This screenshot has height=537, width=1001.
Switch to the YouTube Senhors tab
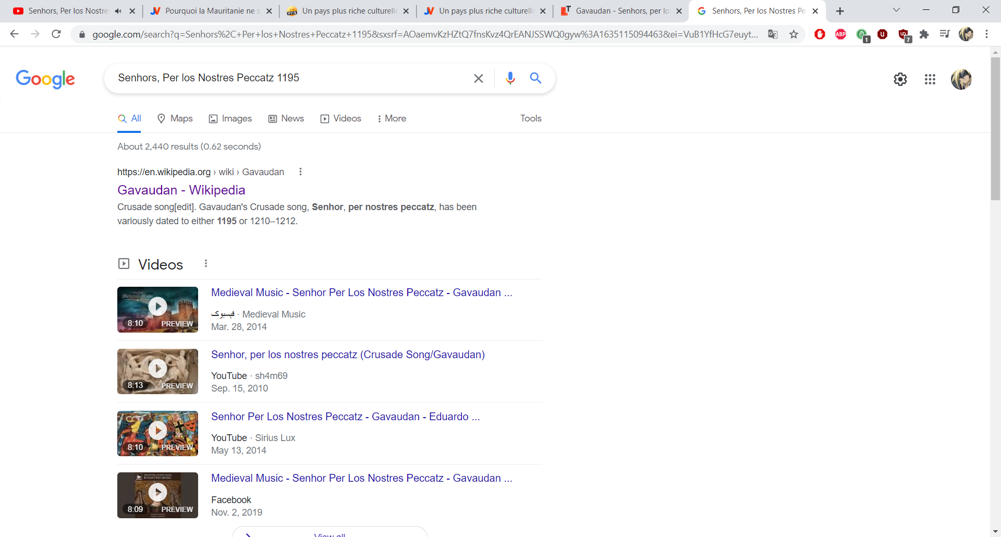[68, 11]
